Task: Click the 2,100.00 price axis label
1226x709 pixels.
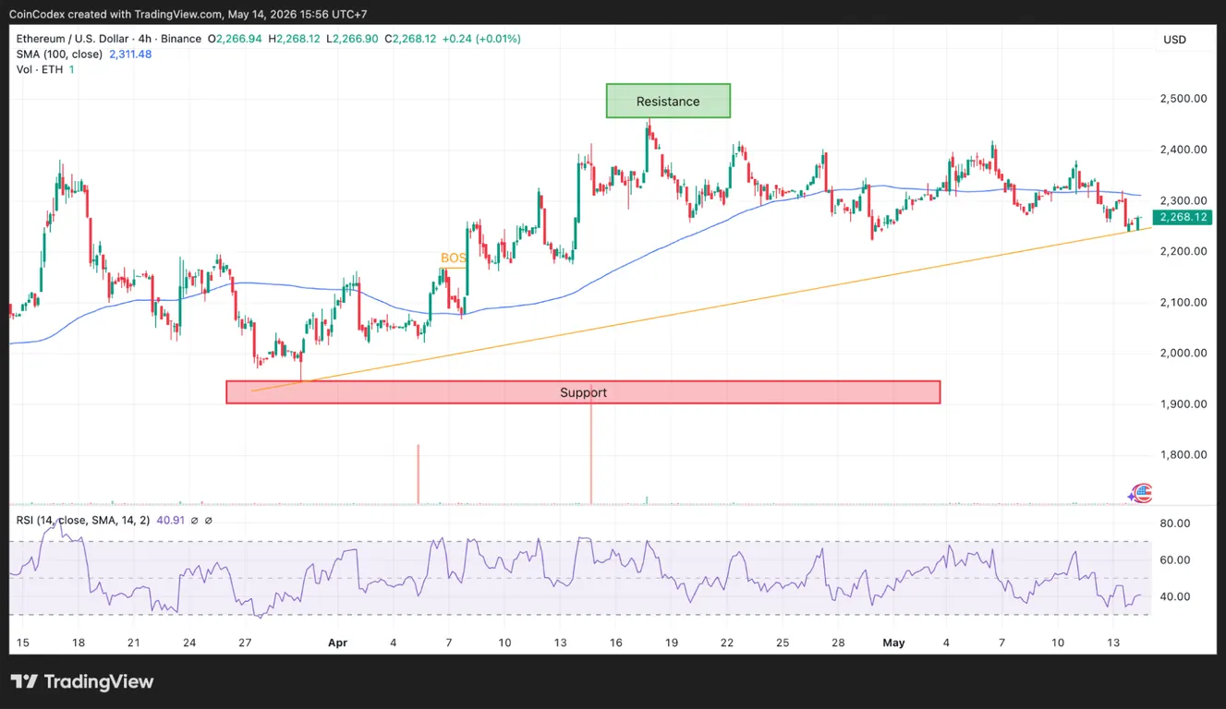Action: (1183, 302)
